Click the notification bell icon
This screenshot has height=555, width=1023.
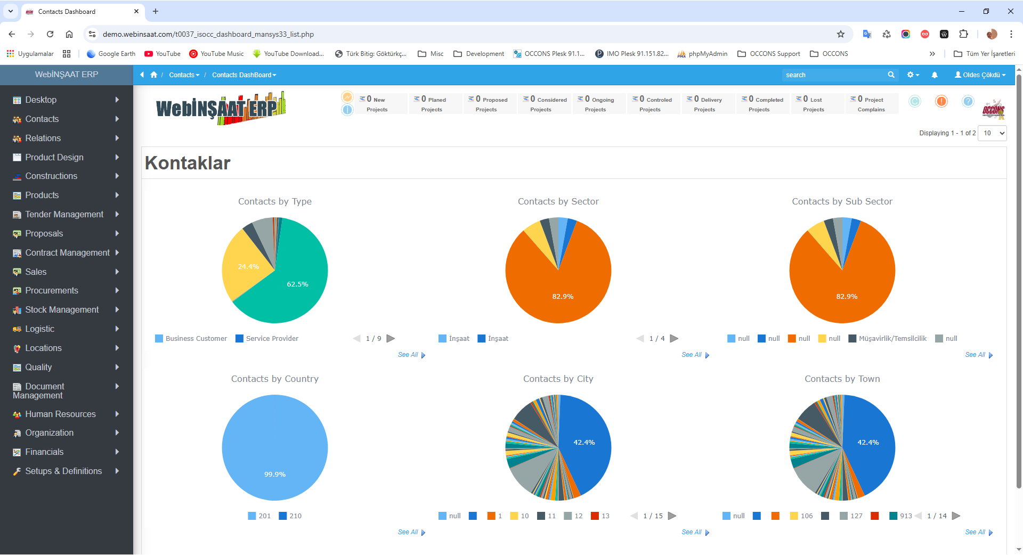(934, 75)
